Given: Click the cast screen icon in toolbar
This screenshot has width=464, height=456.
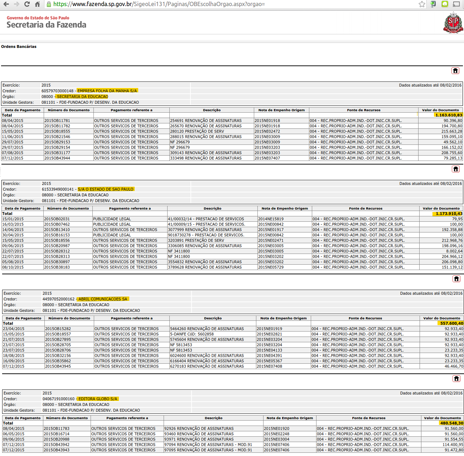Looking at the screenshot, I should click(x=456, y=4).
